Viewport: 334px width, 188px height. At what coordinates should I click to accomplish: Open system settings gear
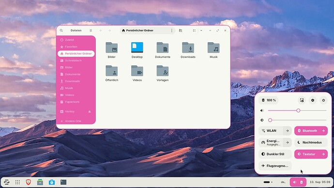313,100
